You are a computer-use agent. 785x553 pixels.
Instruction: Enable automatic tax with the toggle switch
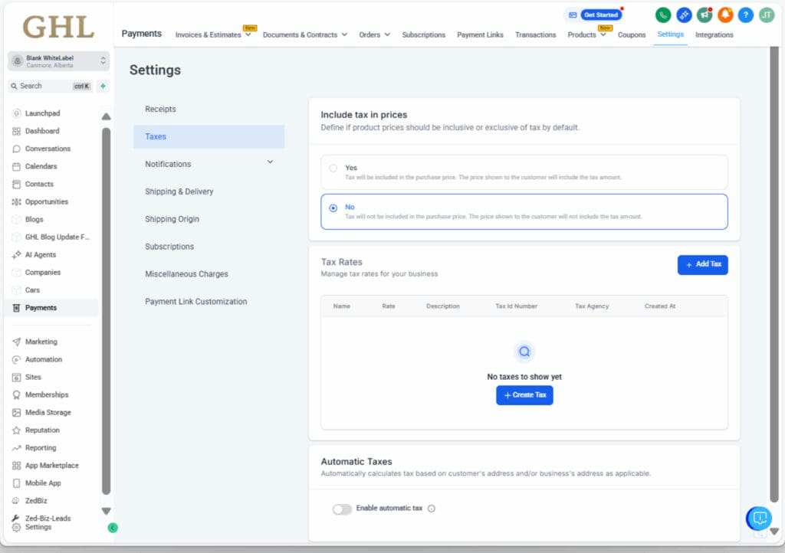point(343,509)
